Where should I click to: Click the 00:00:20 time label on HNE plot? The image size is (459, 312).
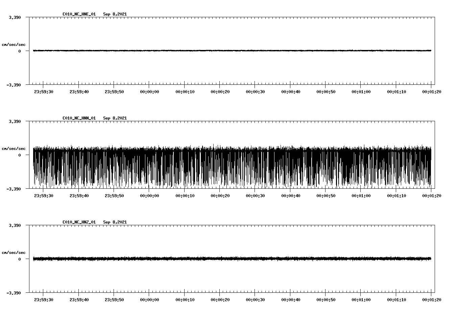(x=220, y=92)
